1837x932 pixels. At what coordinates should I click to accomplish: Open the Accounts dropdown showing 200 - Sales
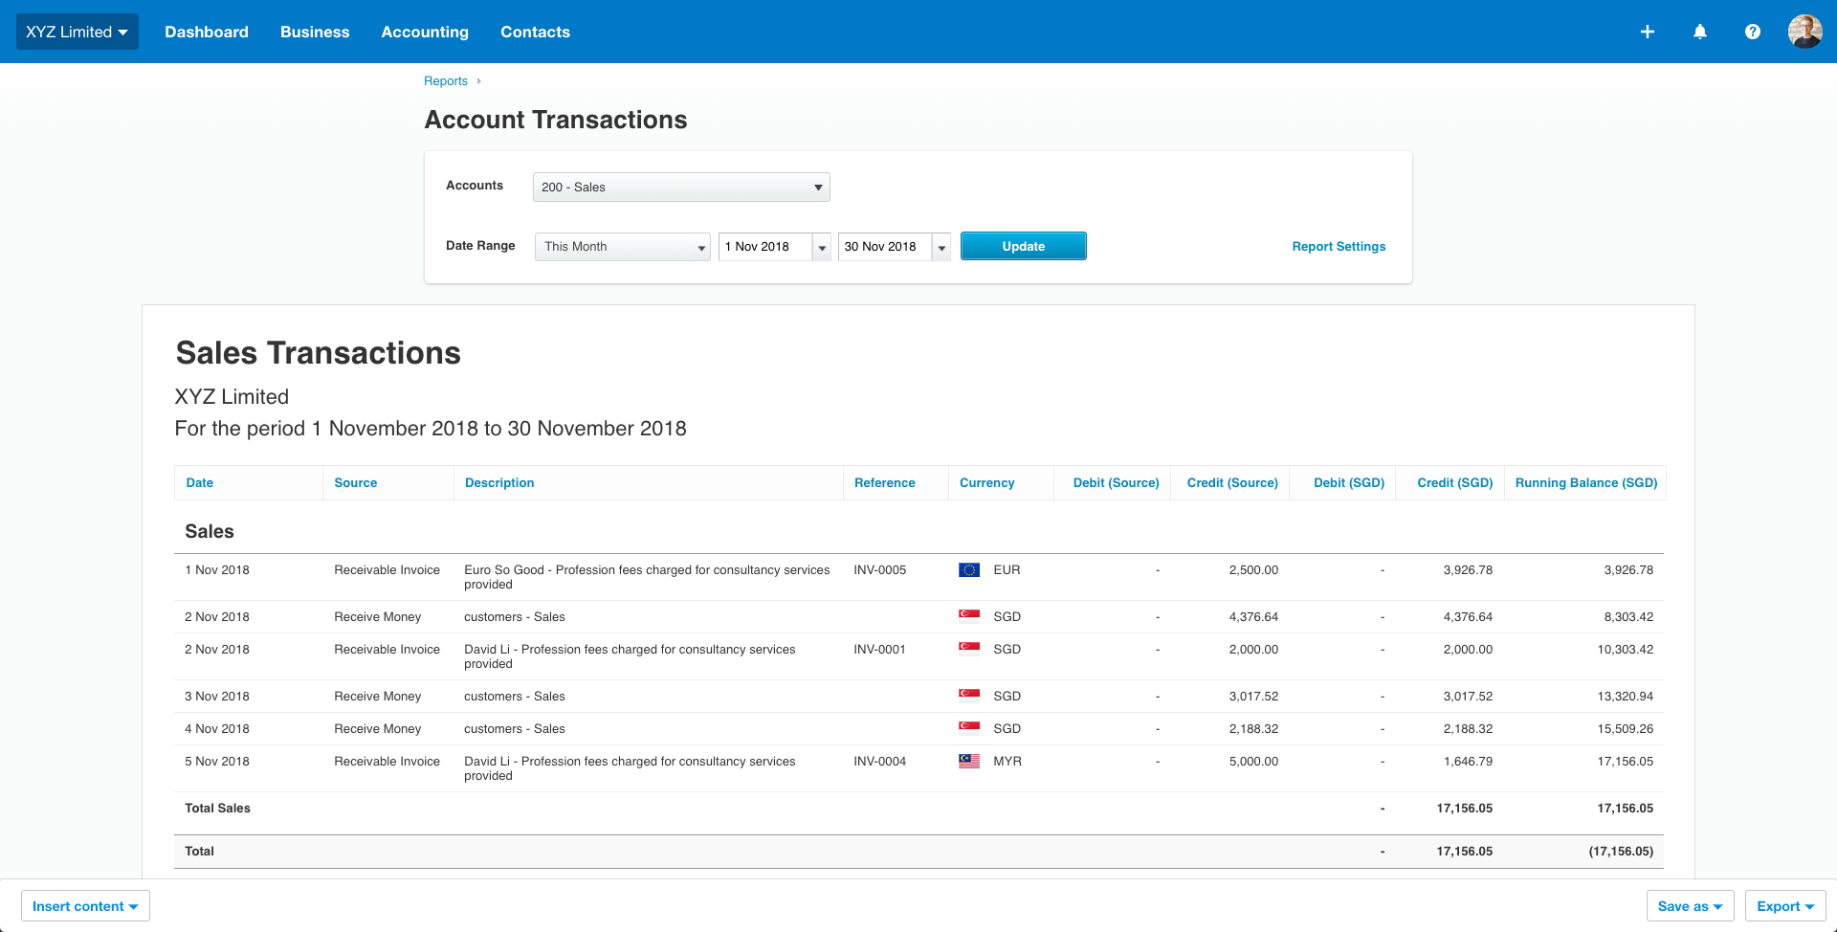(x=680, y=187)
